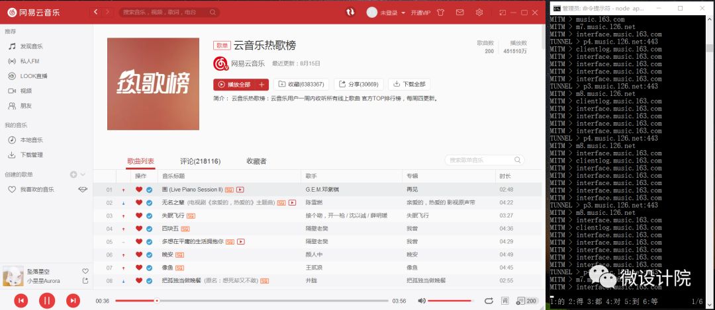Toggle heart on 无名之辈 row
715x310 pixels.
click(139, 202)
